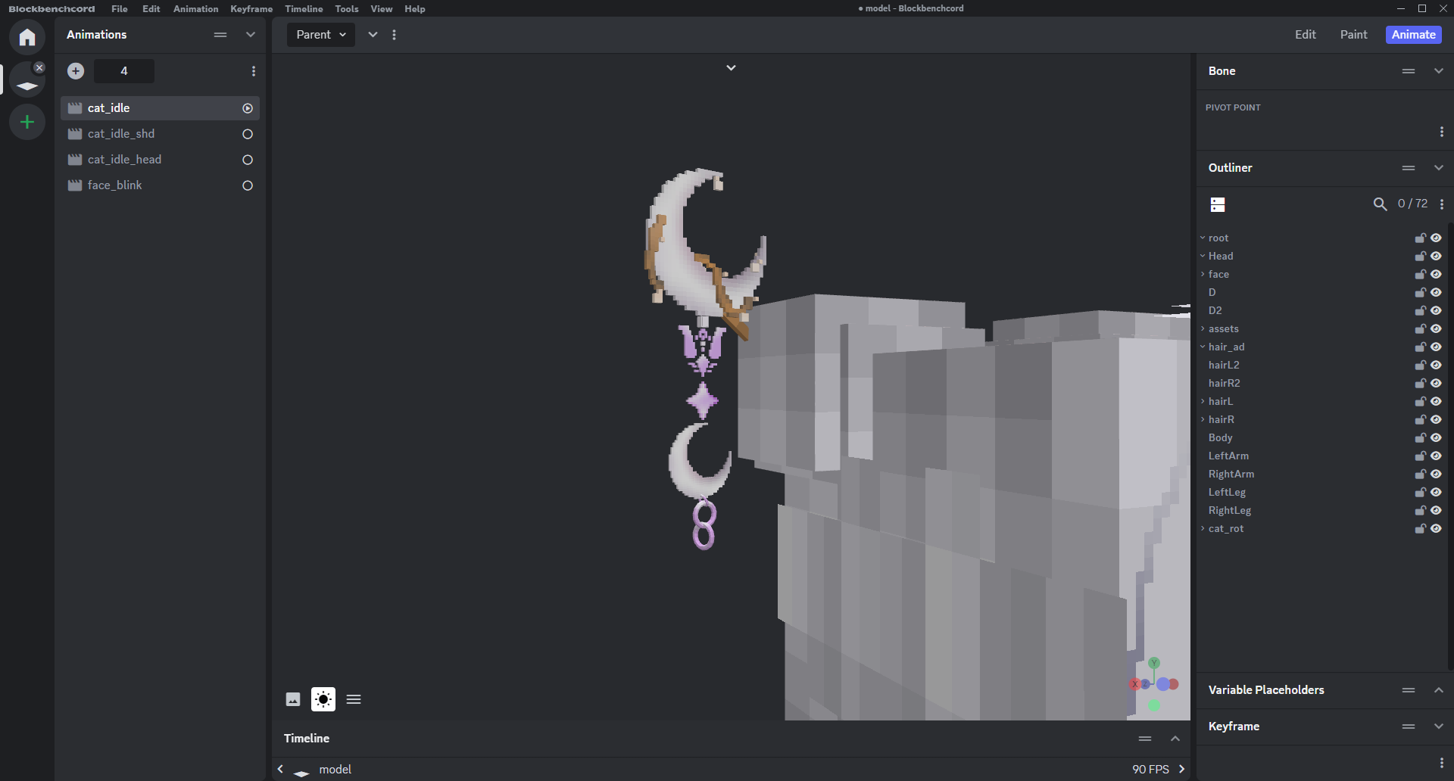Toggle the viewport shading sun icon
This screenshot has height=781, width=1454.
(323, 699)
